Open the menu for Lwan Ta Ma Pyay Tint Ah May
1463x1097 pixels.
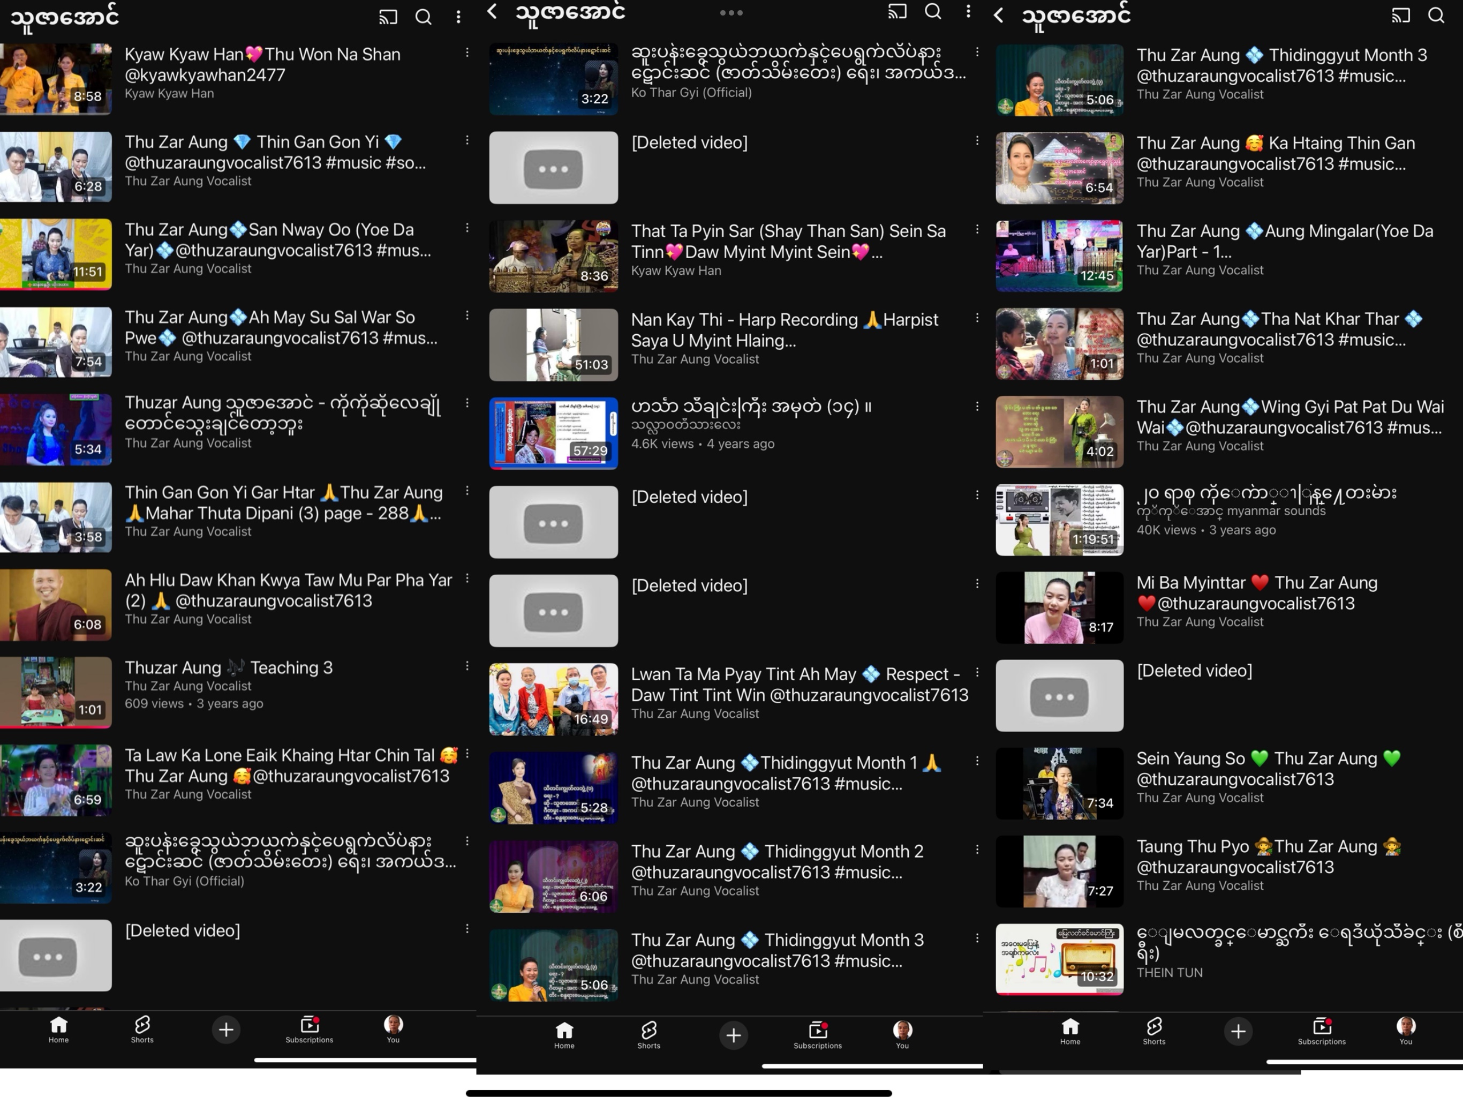[977, 673]
